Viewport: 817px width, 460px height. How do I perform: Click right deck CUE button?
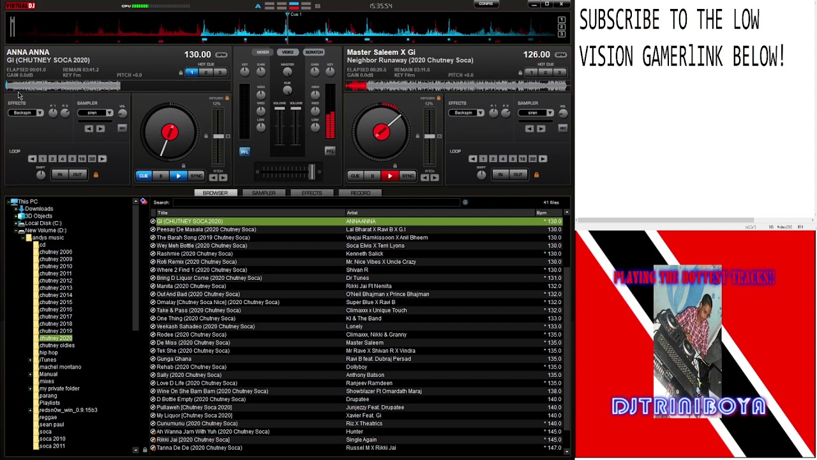356,176
